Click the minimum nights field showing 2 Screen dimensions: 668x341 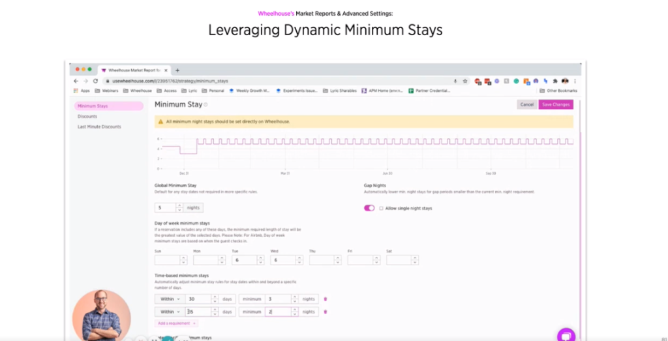click(x=278, y=312)
